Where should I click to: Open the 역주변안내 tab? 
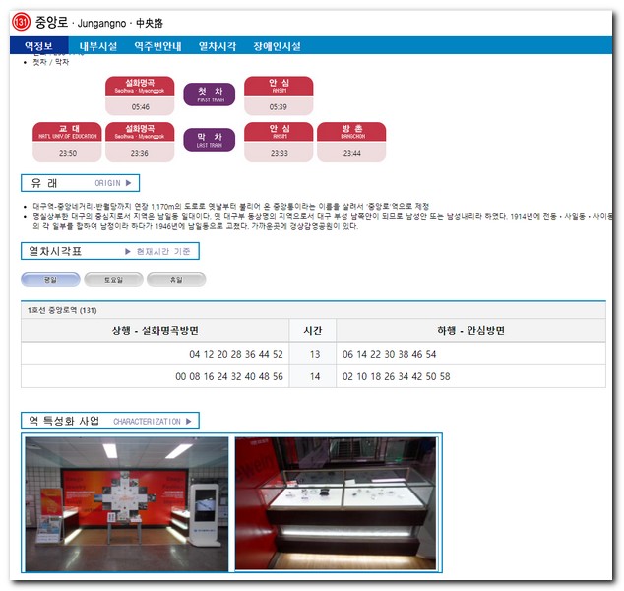[157, 46]
